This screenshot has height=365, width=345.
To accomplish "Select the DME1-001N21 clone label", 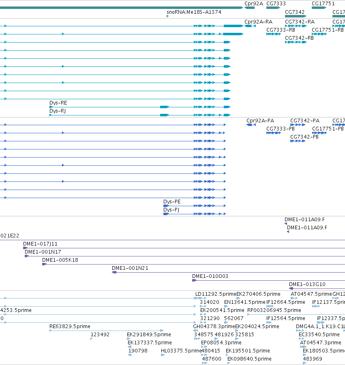I will (130, 268).
